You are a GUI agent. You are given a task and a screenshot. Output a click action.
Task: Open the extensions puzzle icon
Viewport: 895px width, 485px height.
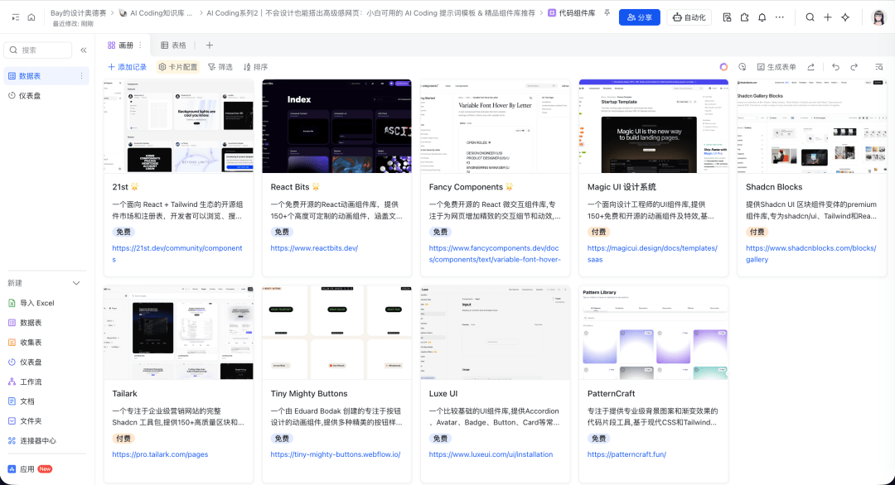coord(744,17)
